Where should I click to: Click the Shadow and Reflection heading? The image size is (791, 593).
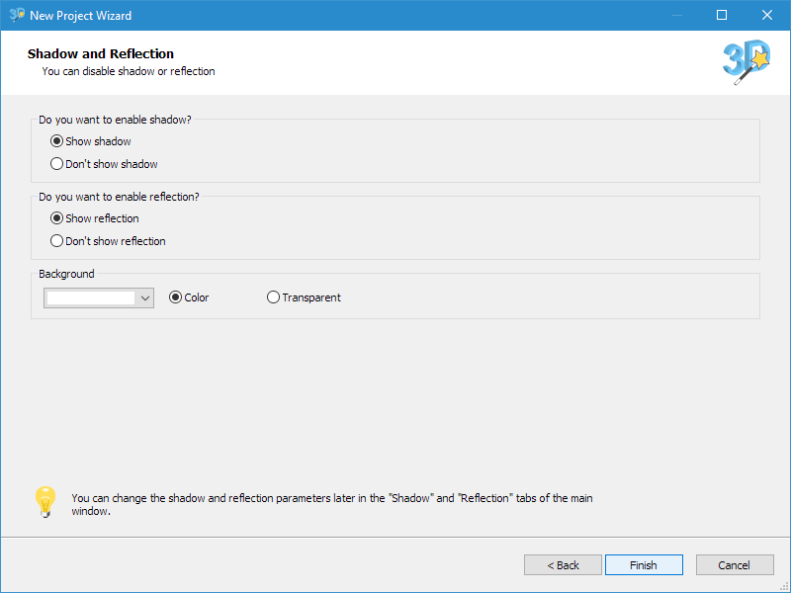[101, 53]
